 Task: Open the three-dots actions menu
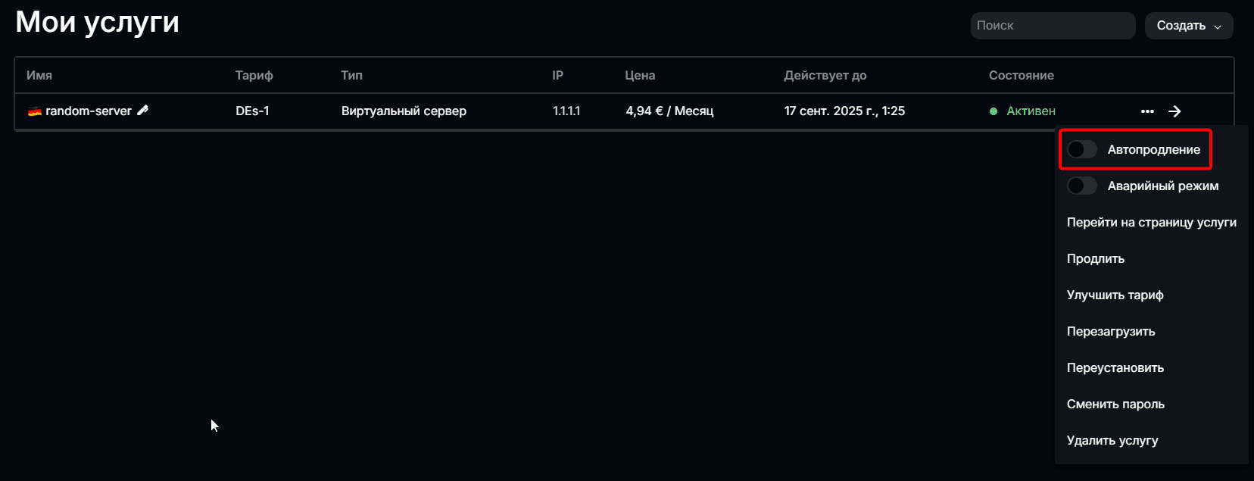coord(1147,111)
